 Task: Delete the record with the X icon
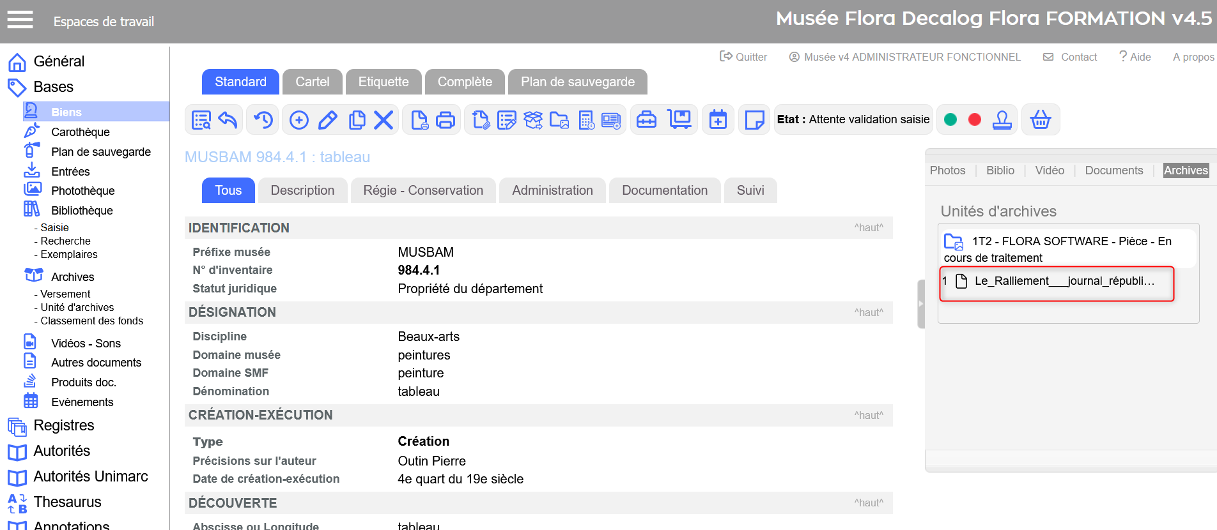(384, 120)
